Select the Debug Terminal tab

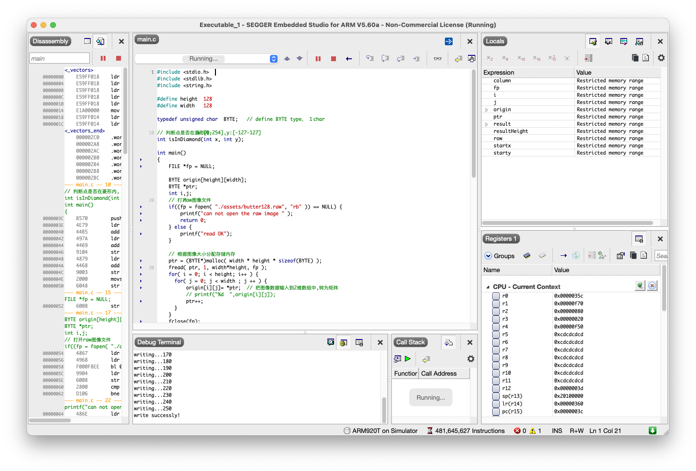pos(159,342)
